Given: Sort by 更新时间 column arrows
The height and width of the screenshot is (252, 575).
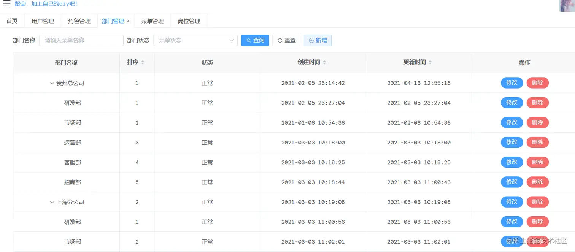Looking at the screenshot, I should (430, 62).
